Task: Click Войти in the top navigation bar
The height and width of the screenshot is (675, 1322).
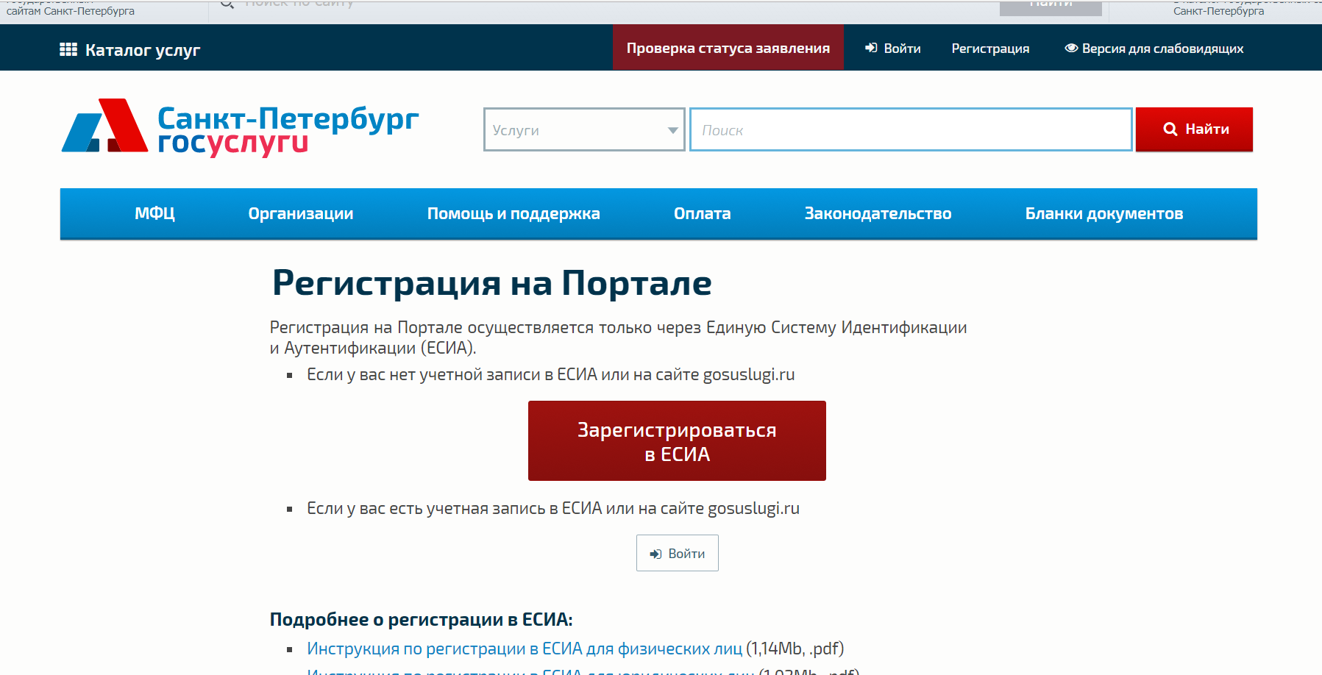Action: [x=893, y=49]
